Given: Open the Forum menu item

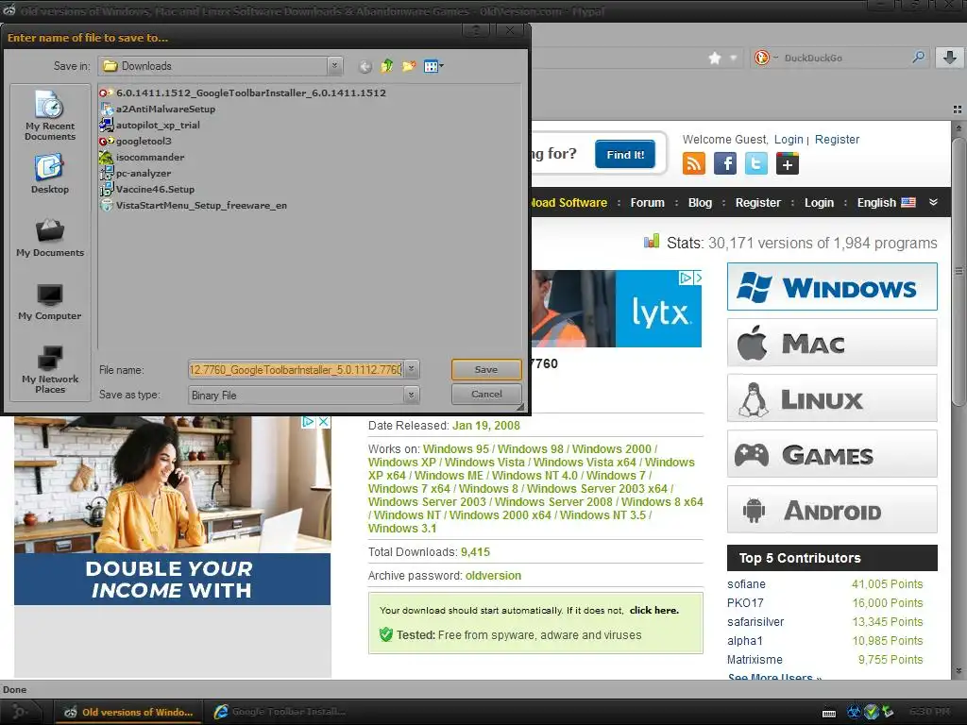Looking at the screenshot, I should coord(647,203).
